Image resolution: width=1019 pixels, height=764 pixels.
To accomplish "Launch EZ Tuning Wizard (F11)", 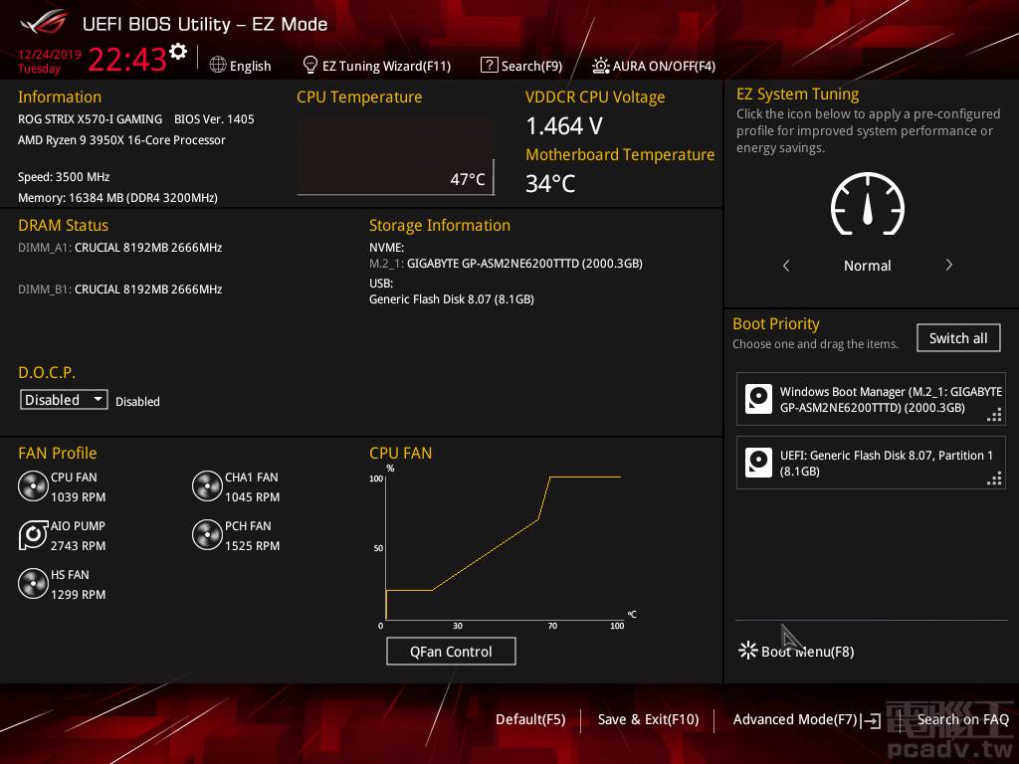I will click(376, 66).
